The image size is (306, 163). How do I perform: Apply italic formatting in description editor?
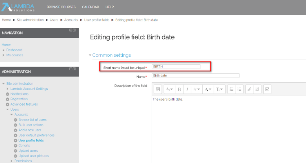[187, 89]
